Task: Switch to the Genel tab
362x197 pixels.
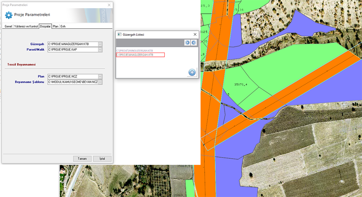Action: coord(8,26)
